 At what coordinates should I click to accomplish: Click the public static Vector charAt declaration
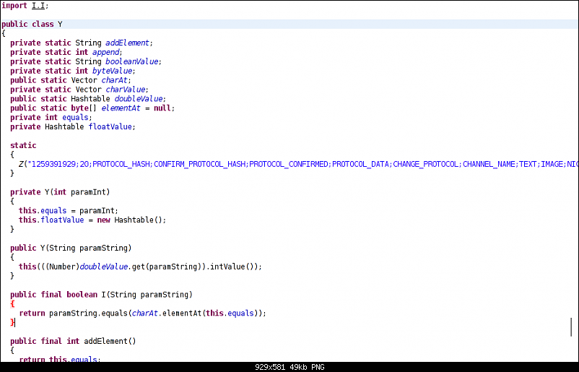[71, 80]
